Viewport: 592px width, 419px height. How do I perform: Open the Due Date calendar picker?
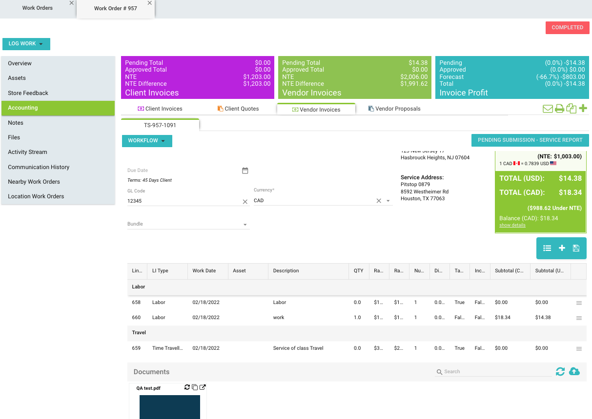[245, 171]
